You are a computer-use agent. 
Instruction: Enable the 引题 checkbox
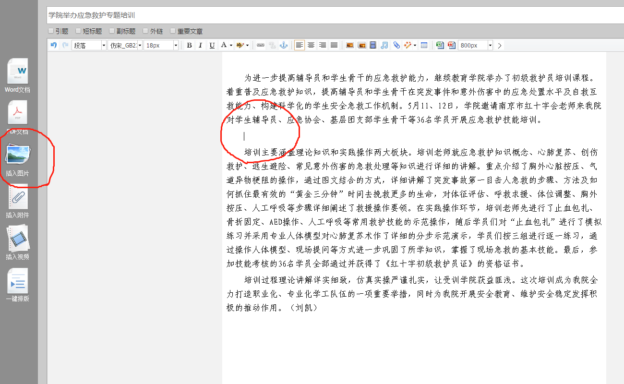tap(51, 31)
